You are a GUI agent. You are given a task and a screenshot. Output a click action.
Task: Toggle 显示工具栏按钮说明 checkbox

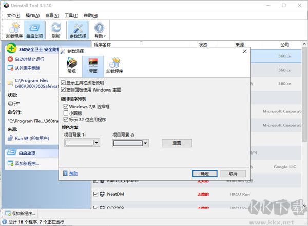tap(63, 83)
